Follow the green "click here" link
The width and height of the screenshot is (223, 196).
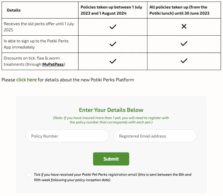click(26, 80)
